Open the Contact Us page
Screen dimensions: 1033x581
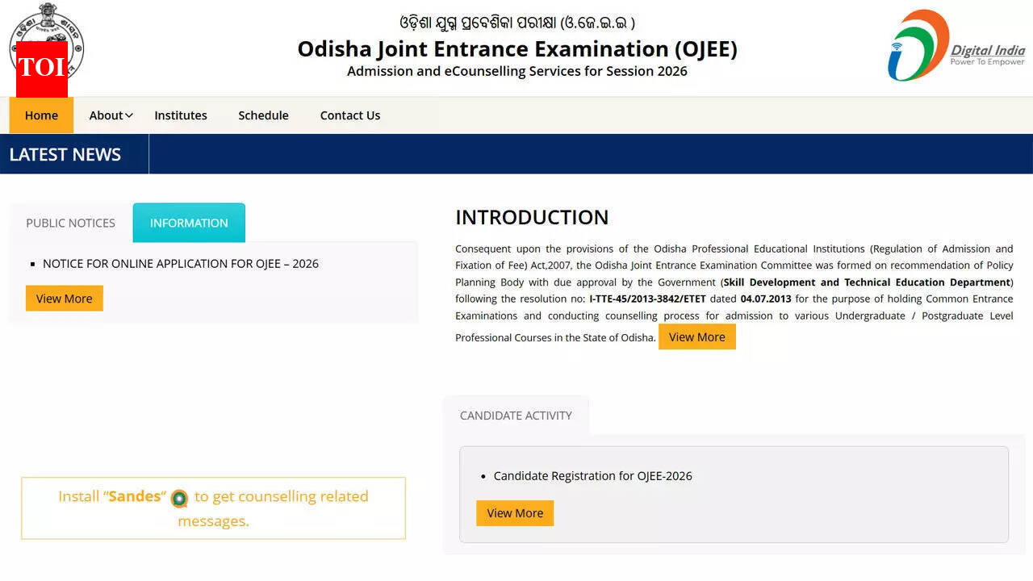(349, 115)
